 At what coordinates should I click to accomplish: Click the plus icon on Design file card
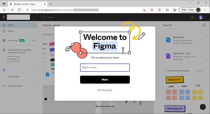click(202, 40)
